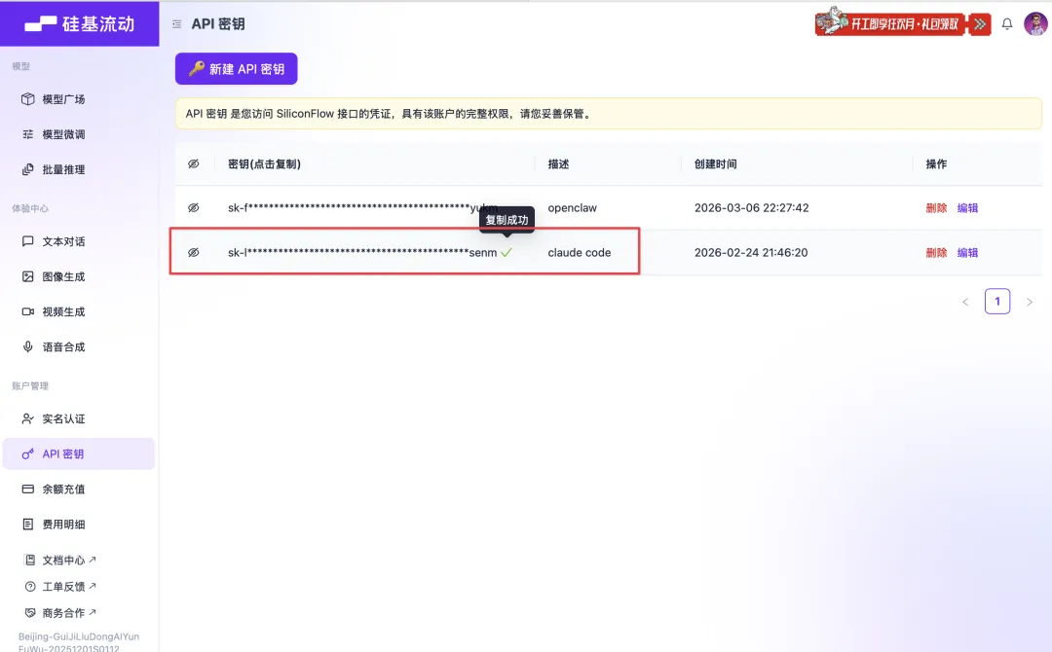Image resolution: width=1052 pixels, height=652 pixels.
Task: Toggle the eye icon in the table header
Action: [193, 163]
